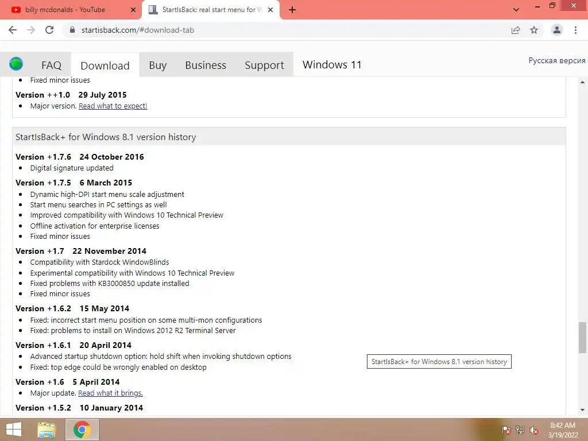Click Version +1.7.5 6 March 2015 heading
The width and height of the screenshot is (588, 441).
(74, 183)
